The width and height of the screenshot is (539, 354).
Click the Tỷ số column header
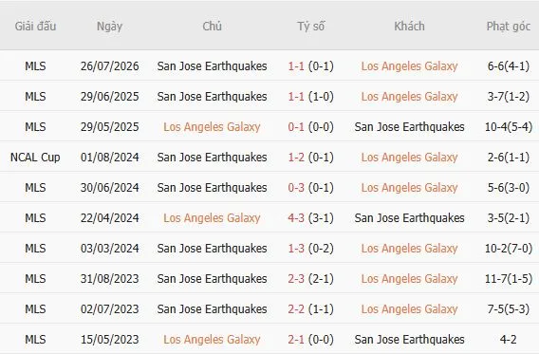pos(310,27)
